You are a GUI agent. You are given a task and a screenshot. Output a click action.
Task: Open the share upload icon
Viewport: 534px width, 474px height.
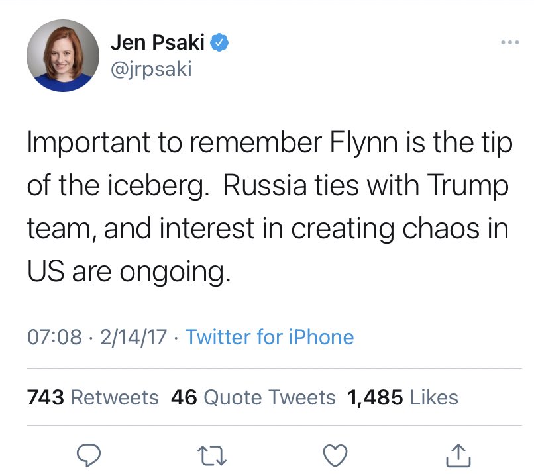[458, 455]
